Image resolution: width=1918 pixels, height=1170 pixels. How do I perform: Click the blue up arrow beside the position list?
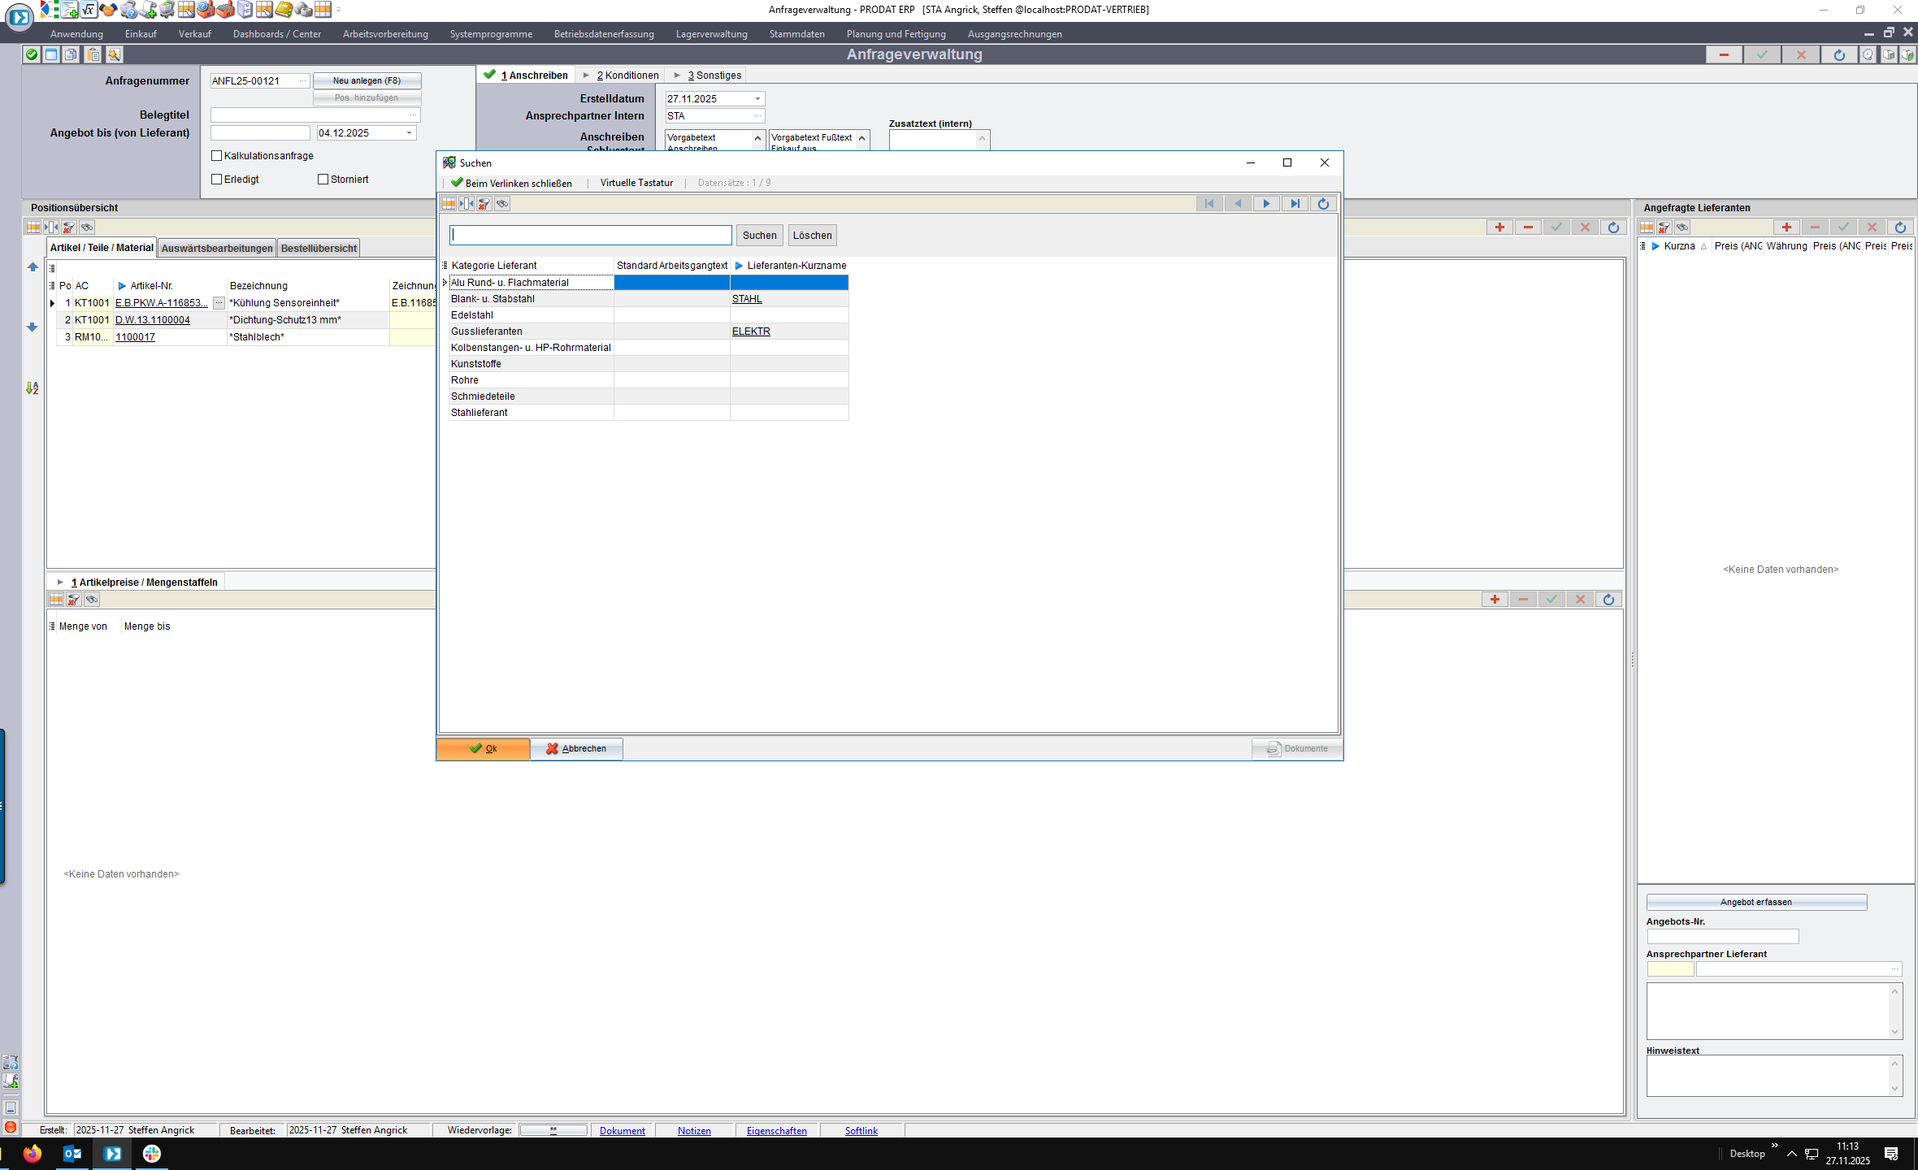[33, 267]
